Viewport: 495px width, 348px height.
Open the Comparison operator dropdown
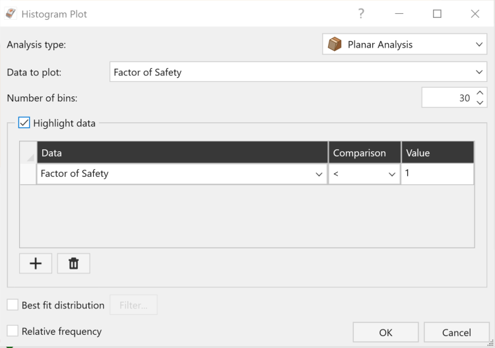(x=364, y=174)
